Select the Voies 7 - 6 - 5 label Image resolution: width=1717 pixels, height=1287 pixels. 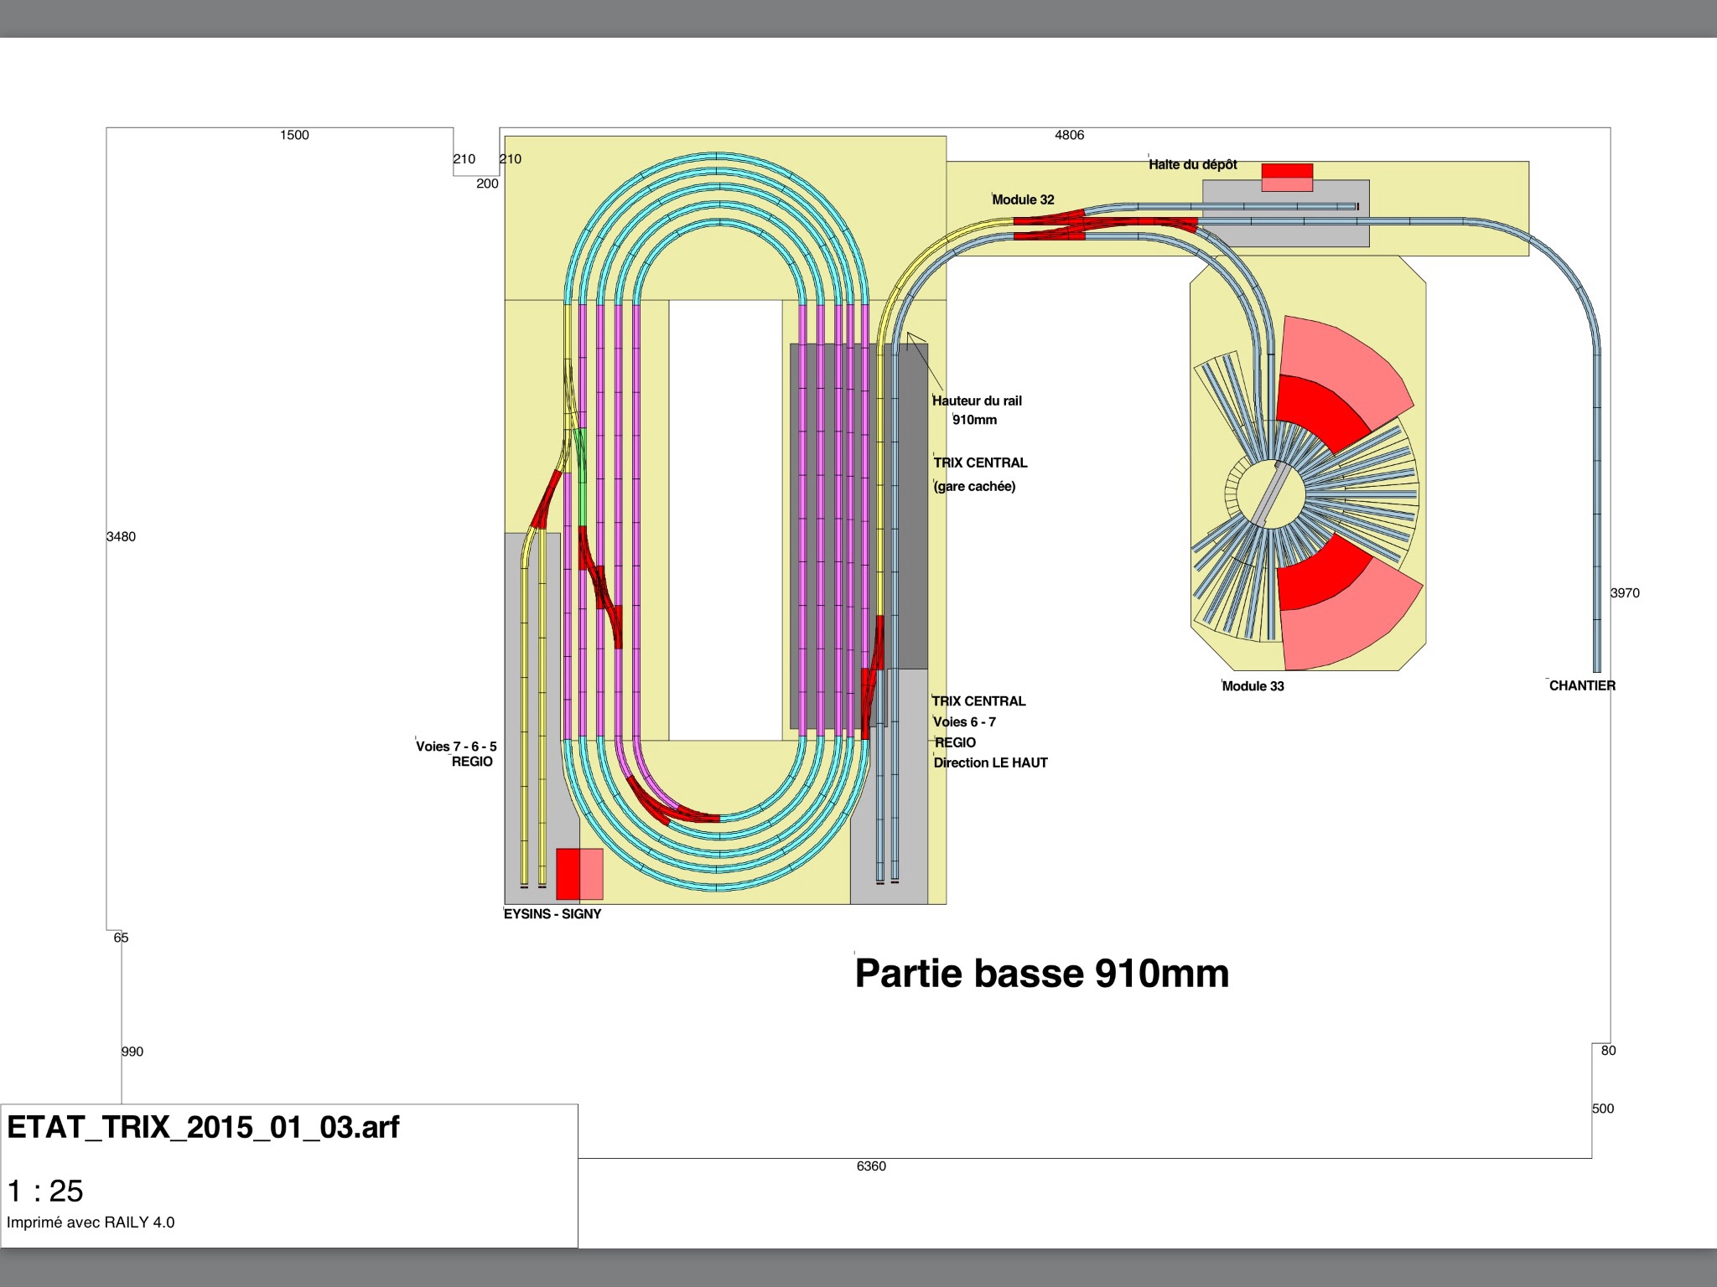point(456,747)
